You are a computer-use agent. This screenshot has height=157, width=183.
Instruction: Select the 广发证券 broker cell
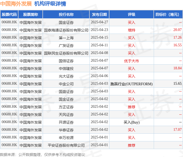66,46
